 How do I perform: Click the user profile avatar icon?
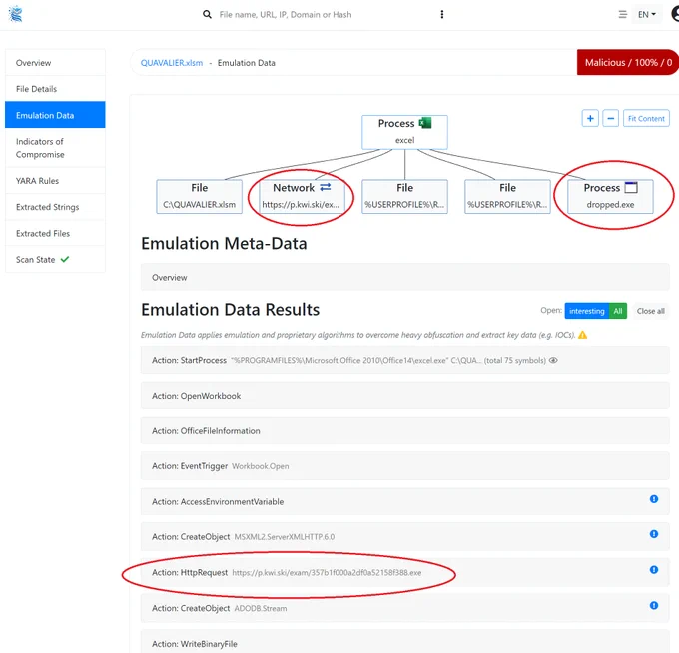coord(675,14)
